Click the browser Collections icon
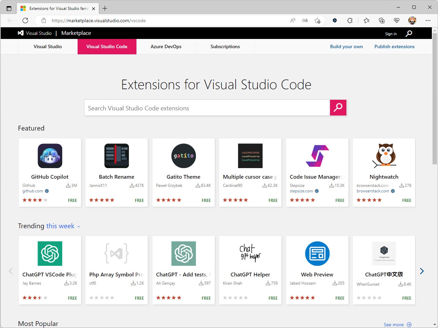The height and width of the screenshot is (328, 438). pyautogui.click(x=381, y=20)
